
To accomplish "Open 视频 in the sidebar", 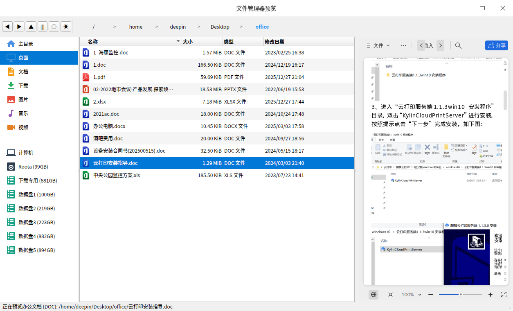I will (39, 127).
